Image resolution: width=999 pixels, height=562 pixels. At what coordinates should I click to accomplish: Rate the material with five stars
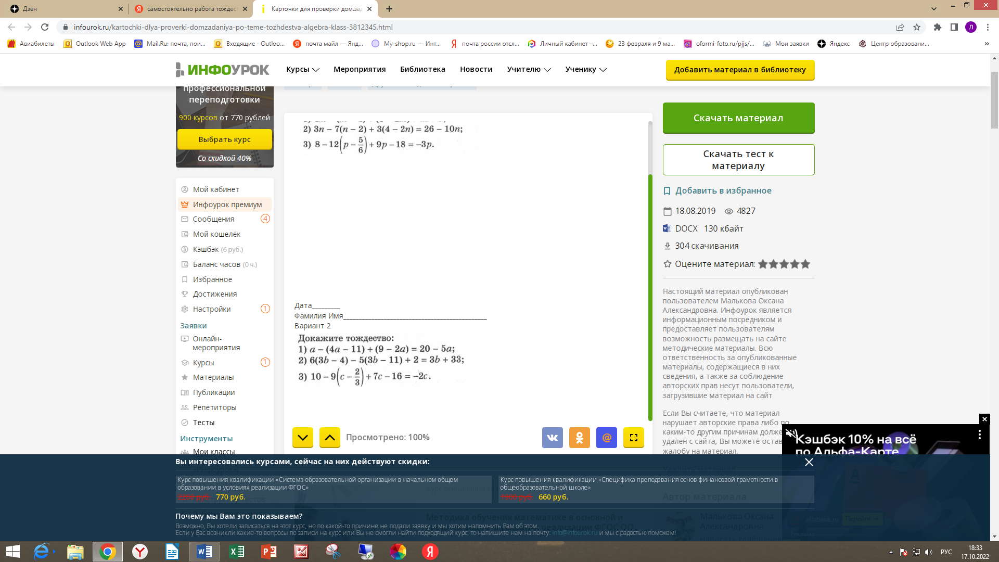tap(805, 264)
